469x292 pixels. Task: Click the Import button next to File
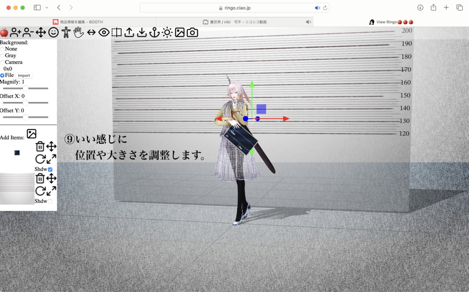(x=24, y=76)
